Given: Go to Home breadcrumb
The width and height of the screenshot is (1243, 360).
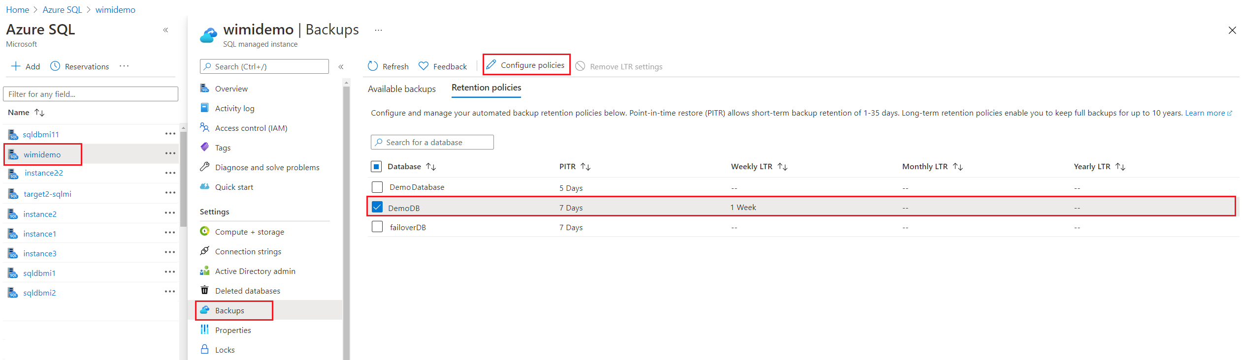Looking at the screenshot, I should pyautogui.click(x=17, y=9).
